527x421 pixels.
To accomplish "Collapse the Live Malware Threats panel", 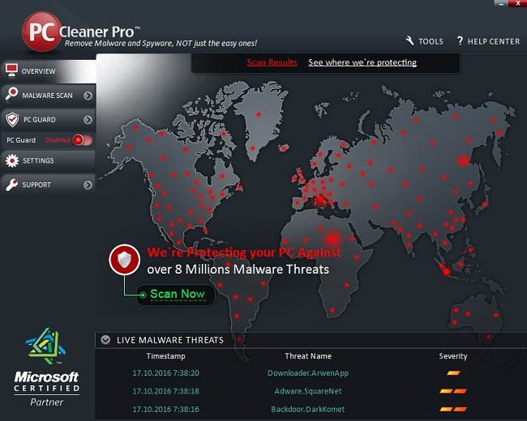I will coord(105,340).
